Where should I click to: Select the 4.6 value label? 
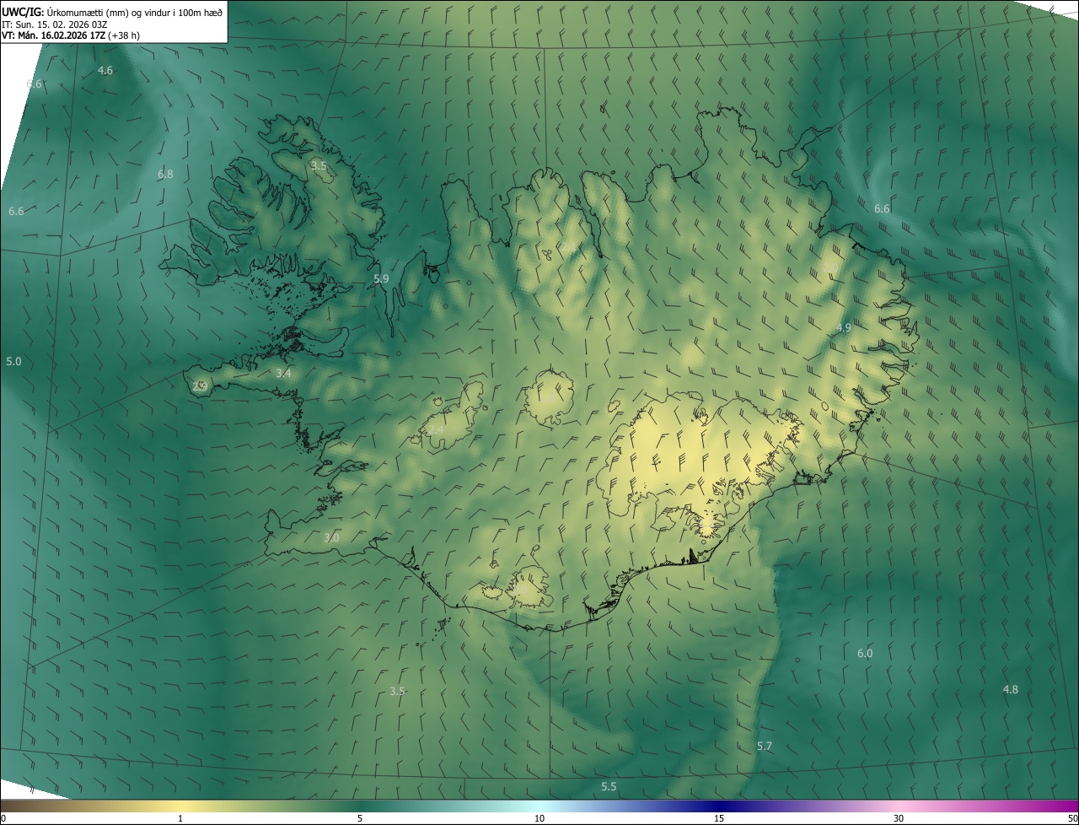(105, 71)
